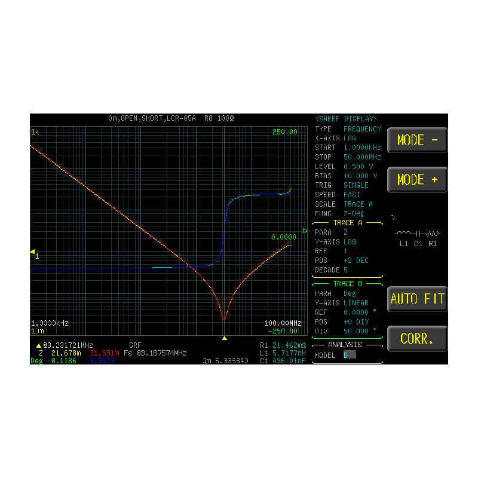Change the sweep TYPE field set to FREQUENCY
478x478 pixels.
coord(361,128)
